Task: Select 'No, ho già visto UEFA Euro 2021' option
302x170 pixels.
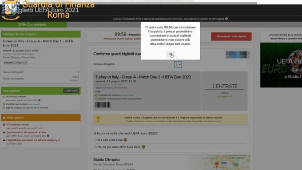Action: point(95,147)
